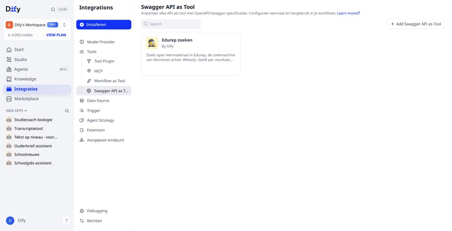Open Workflow as Tool
The width and height of the screenshot is (452, 231).
(104, 81)
